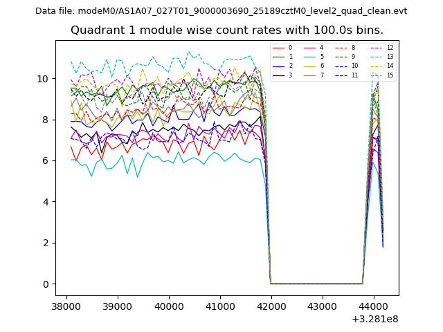The image size is (443, 332).
Task: Click the cyan dashed legend entry for module 13
Action: click(x=377, y=57)
